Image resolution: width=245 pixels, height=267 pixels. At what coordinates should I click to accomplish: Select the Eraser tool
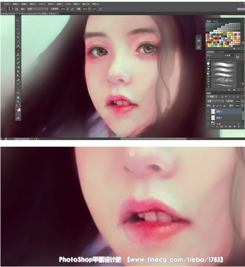pos(18,63)
